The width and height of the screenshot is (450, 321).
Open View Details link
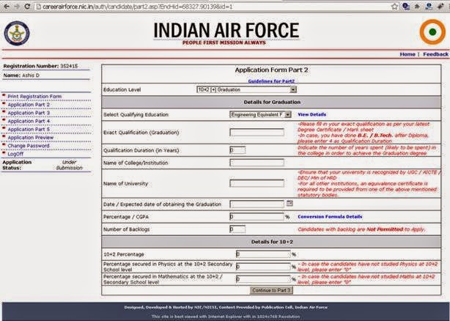[311, 114]
